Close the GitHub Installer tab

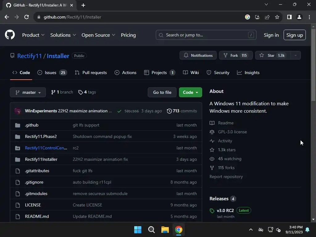[x=72, y=5]
